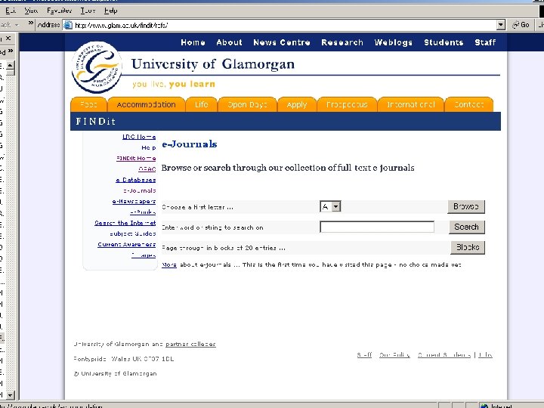
Task: Click the University of Glamorgan crest logo
Action: click(x=97, y=67)
